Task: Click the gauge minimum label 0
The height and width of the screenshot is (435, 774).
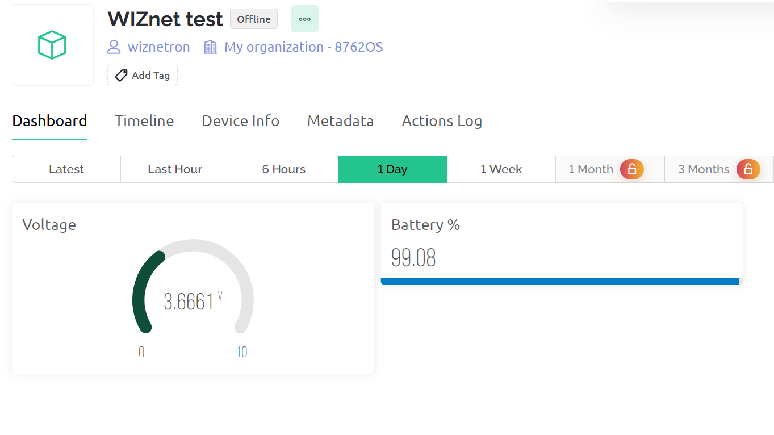Action: pyautogui.click(x=141, y=353)
